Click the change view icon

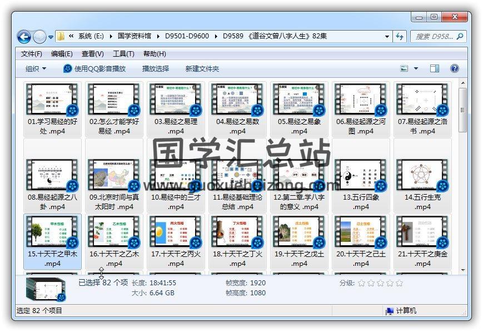405,69
